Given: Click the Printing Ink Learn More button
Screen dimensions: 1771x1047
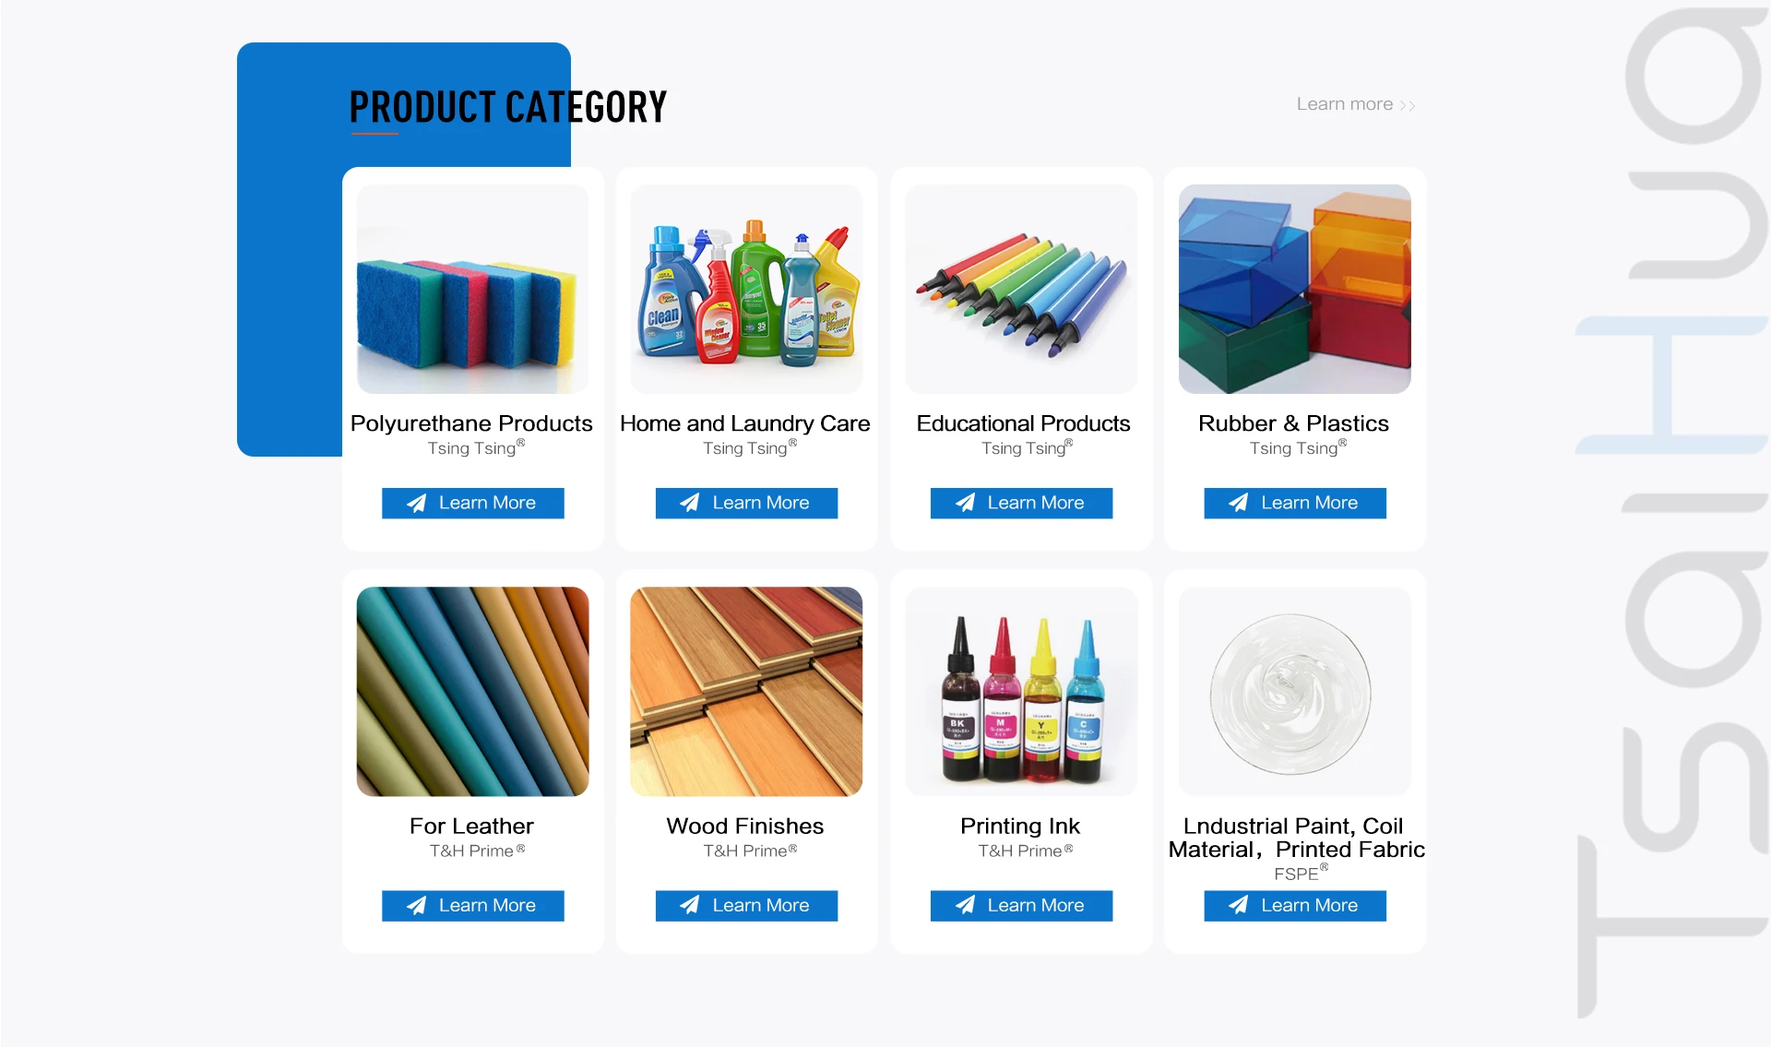Looking at the screenshot, I should click(1021, 906).
